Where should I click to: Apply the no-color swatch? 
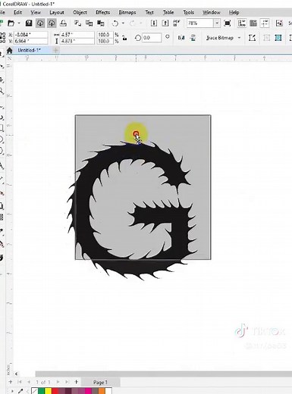pos(35,391)
